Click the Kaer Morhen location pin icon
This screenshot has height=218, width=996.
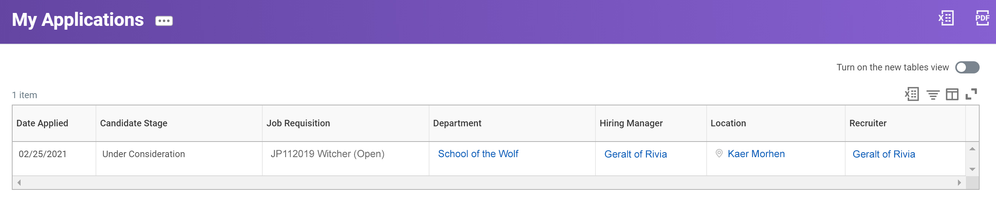pyautogui.click(x=719, y=153)
